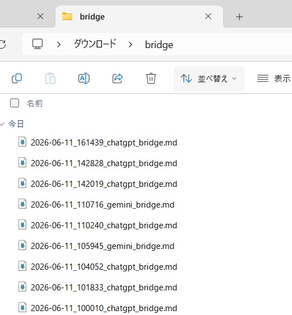Expand chevron after ダウンロード
The image size is (292, 315).
(130, 44)
